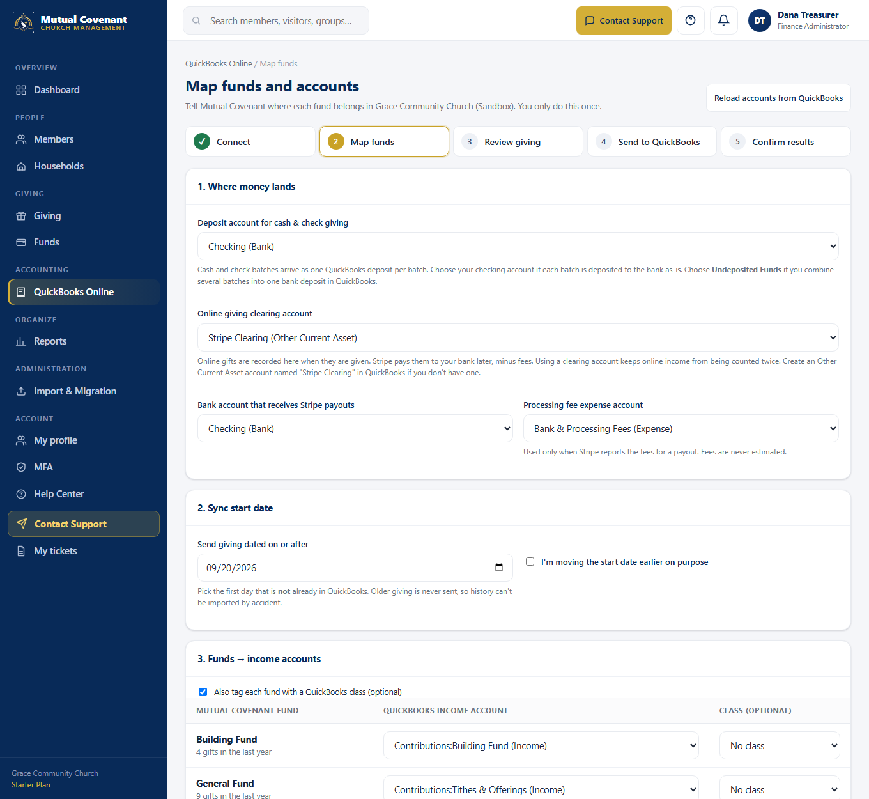Open the calendar picker for the start date
869x799 pixels.
[499, 568]
